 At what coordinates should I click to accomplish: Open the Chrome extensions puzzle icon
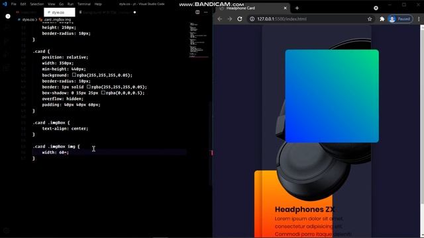[382, 19]
